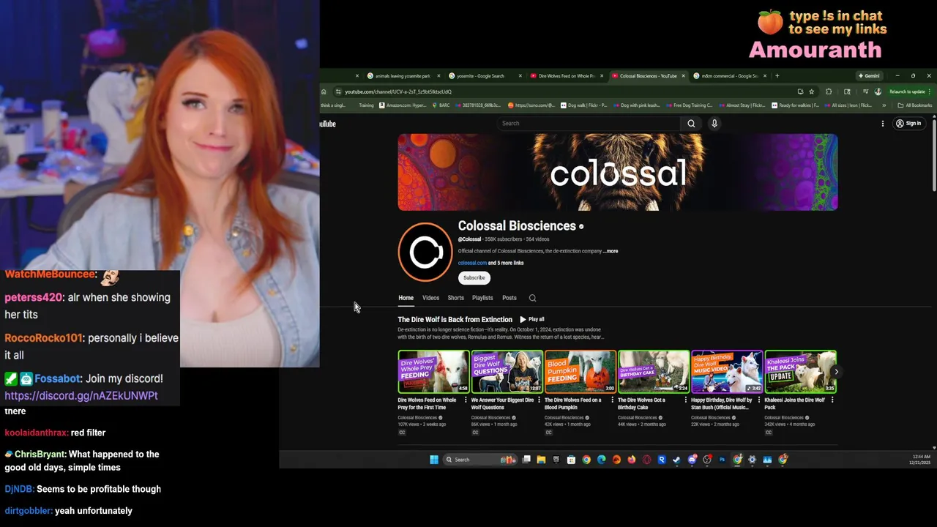Click the Colossal channel banner image
The width and height of the screenshot is (937, 527).
[x=618, y=172]
